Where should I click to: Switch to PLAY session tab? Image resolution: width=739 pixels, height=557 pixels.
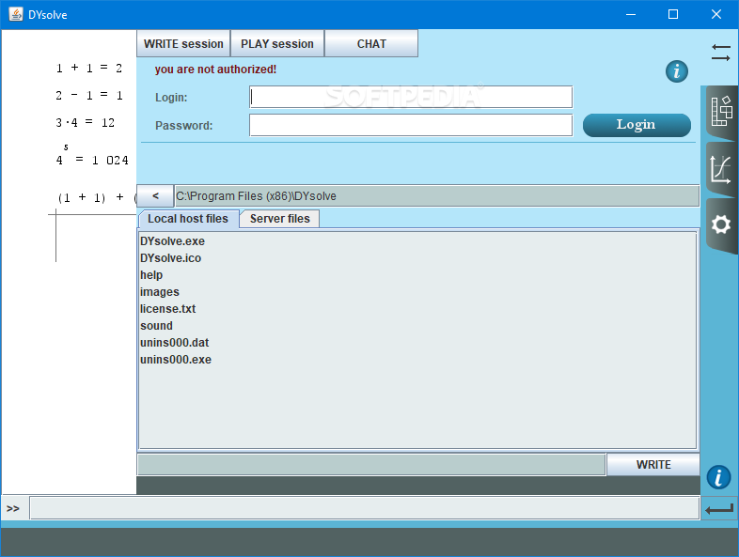point(277,44)
